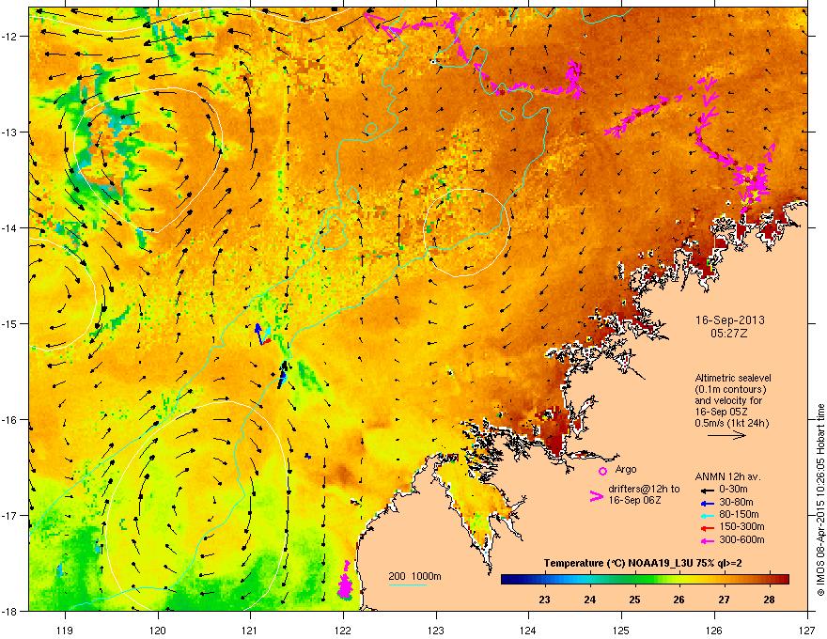This screenshot has height=639, width=827.
Task: Click the colorbar tick label 28
Action: (x=769, y=600)
